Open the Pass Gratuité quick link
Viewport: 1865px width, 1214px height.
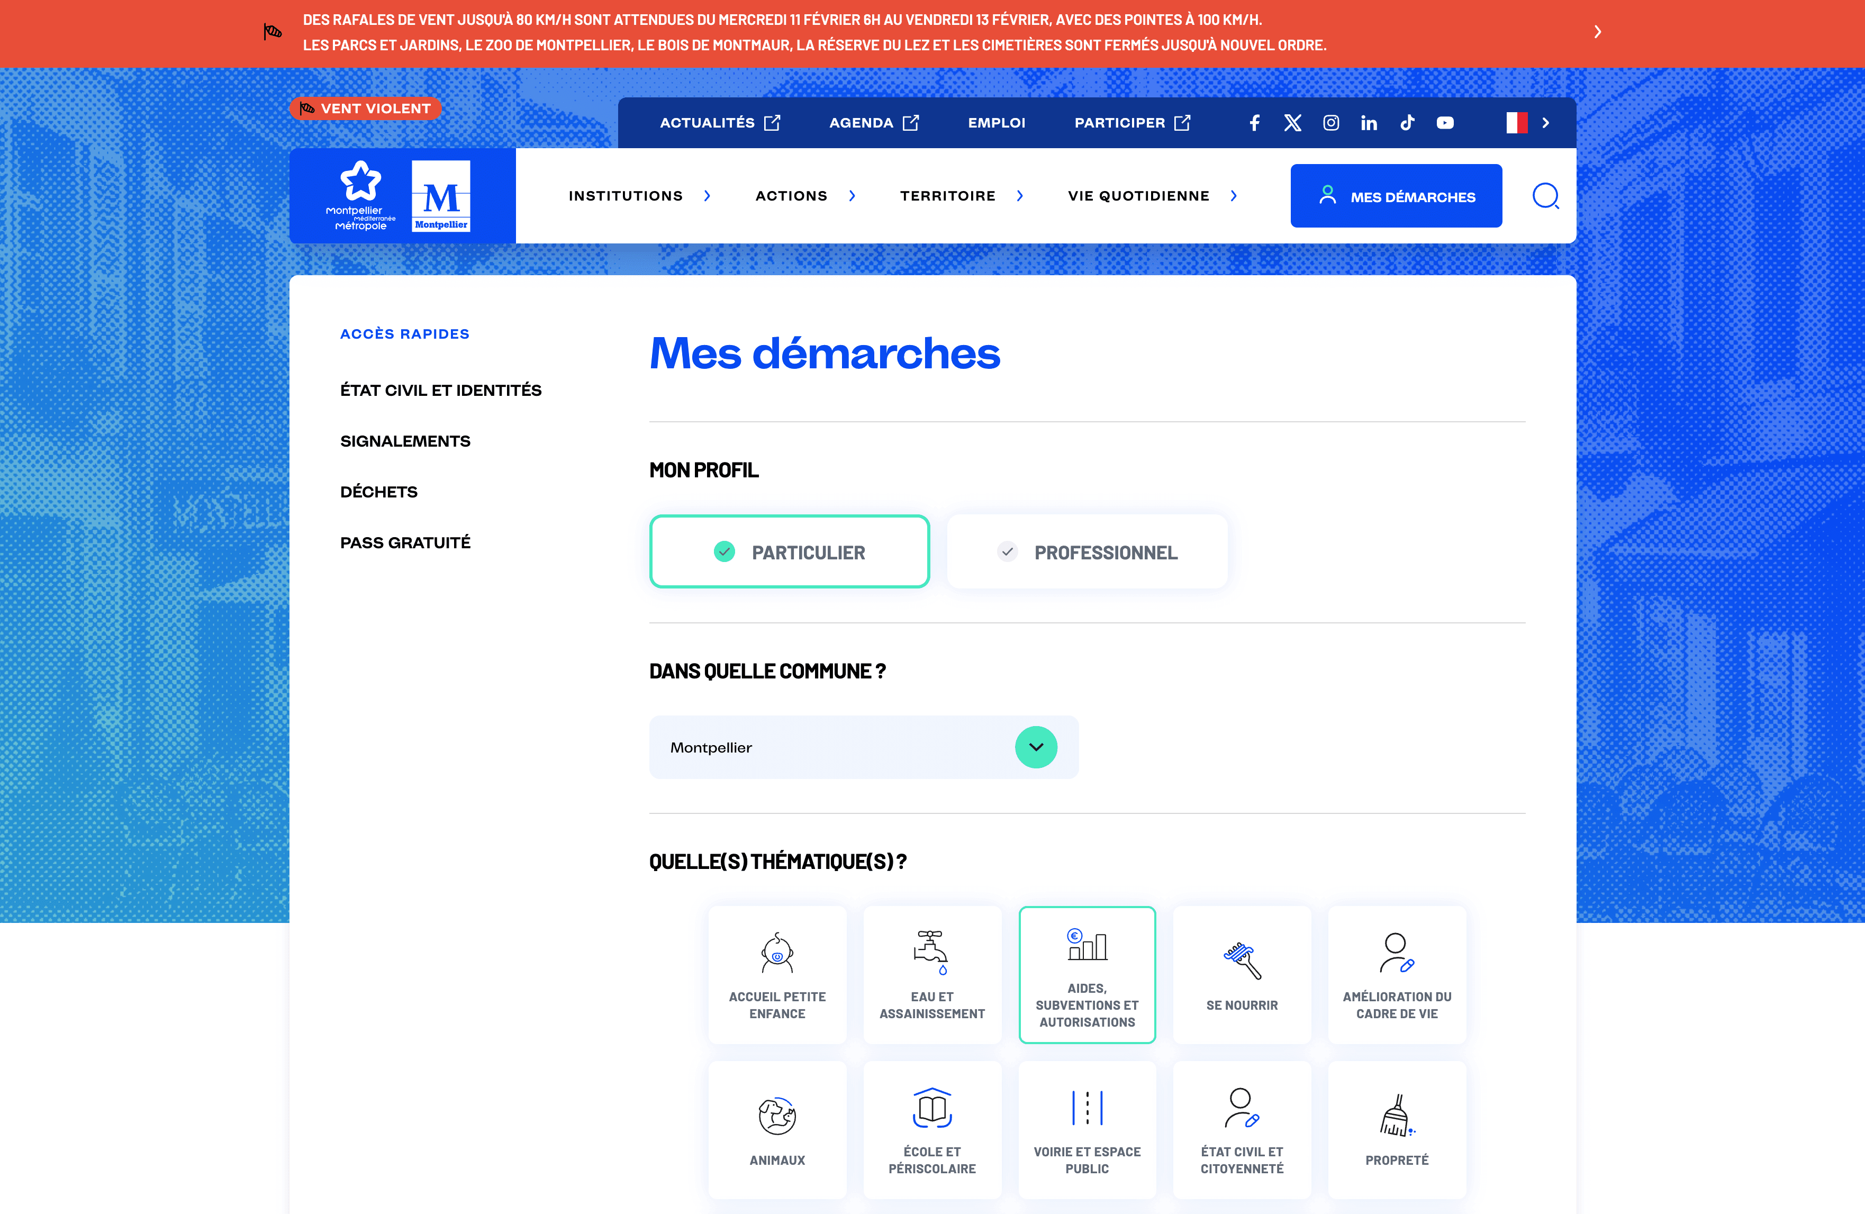(405, 542)
